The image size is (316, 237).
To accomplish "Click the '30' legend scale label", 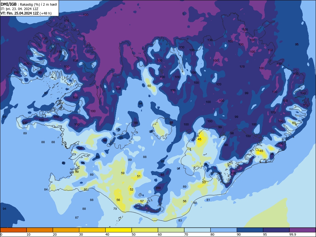I will 81,234.
